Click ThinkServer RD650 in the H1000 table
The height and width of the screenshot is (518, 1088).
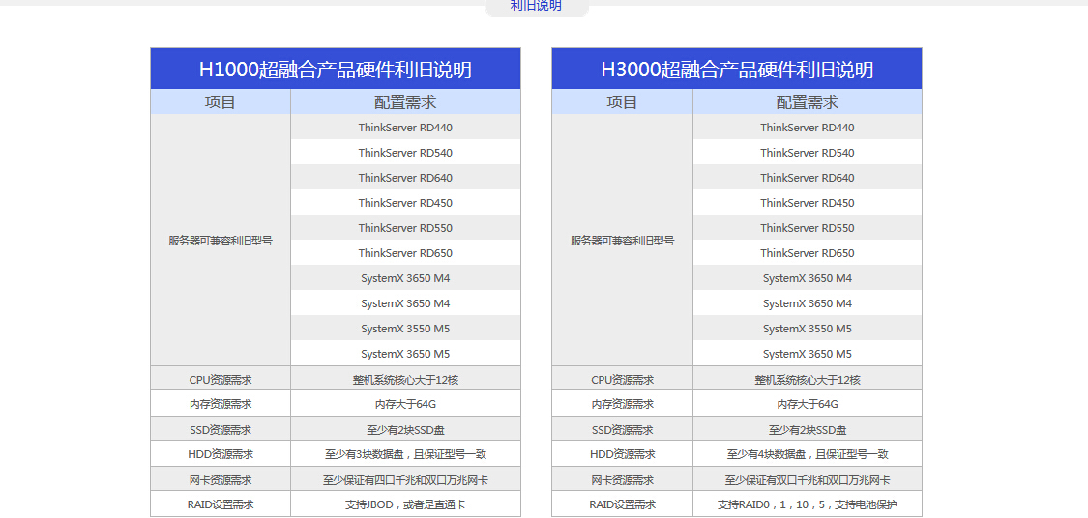(405, 253)
